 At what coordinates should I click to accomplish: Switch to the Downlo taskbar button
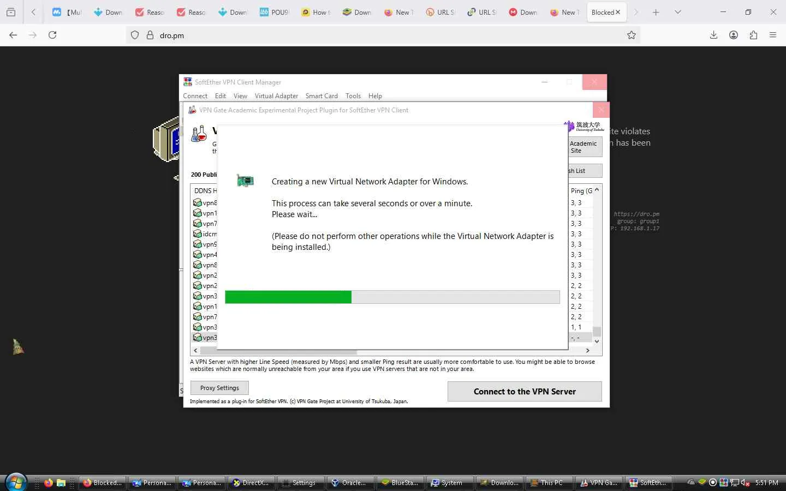tap(499, 483)
